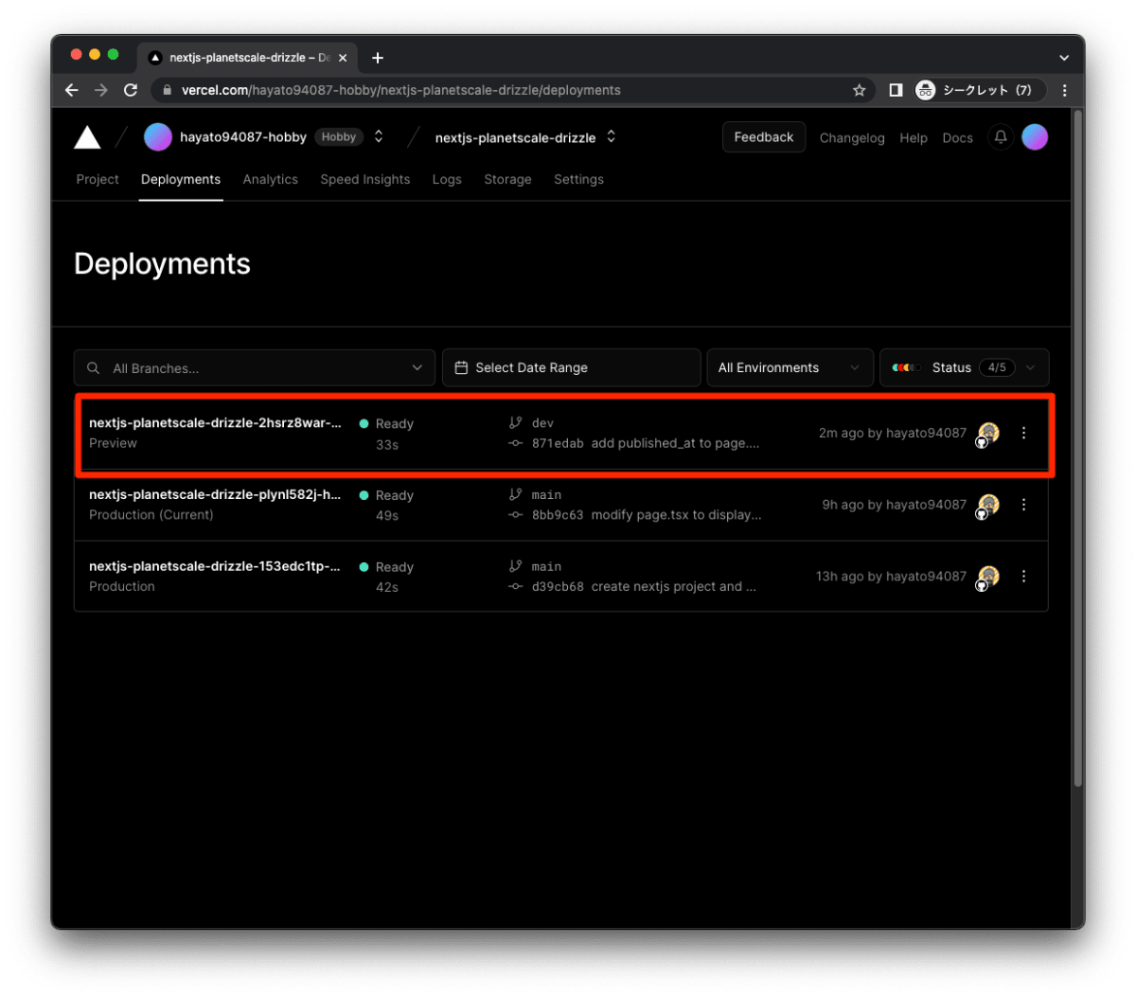
Task: Open the more options menu for the dev deployment
Action: click(x=1023, y=433)
